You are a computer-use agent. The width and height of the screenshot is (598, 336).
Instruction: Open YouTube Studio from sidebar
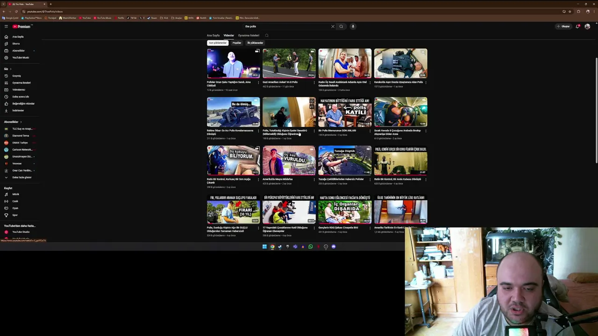click(x=21, y=232)
